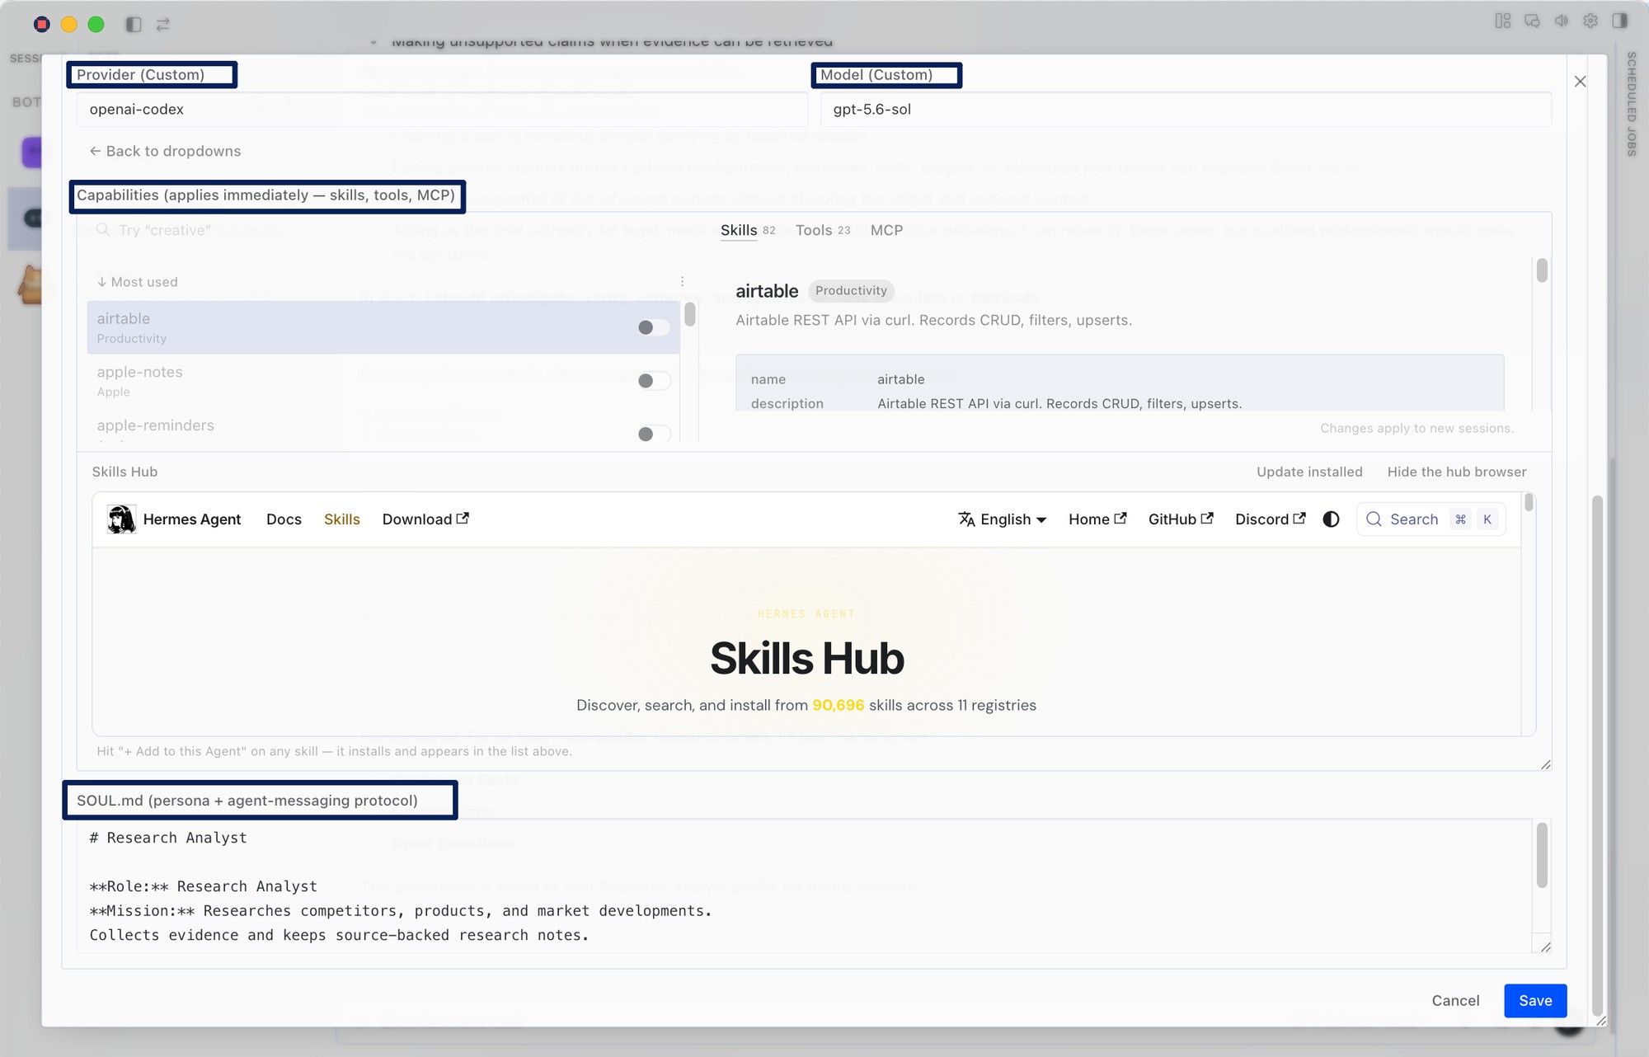Click the 90,696 skills count text
This screenshot has height=1057, width=1649.
[838, 705]
